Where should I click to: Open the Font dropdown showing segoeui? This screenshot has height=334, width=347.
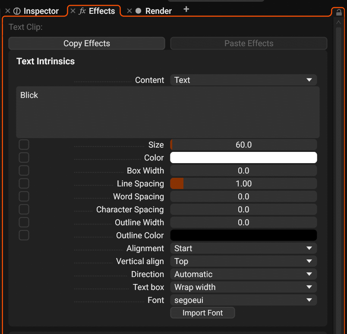click(243, 300)
